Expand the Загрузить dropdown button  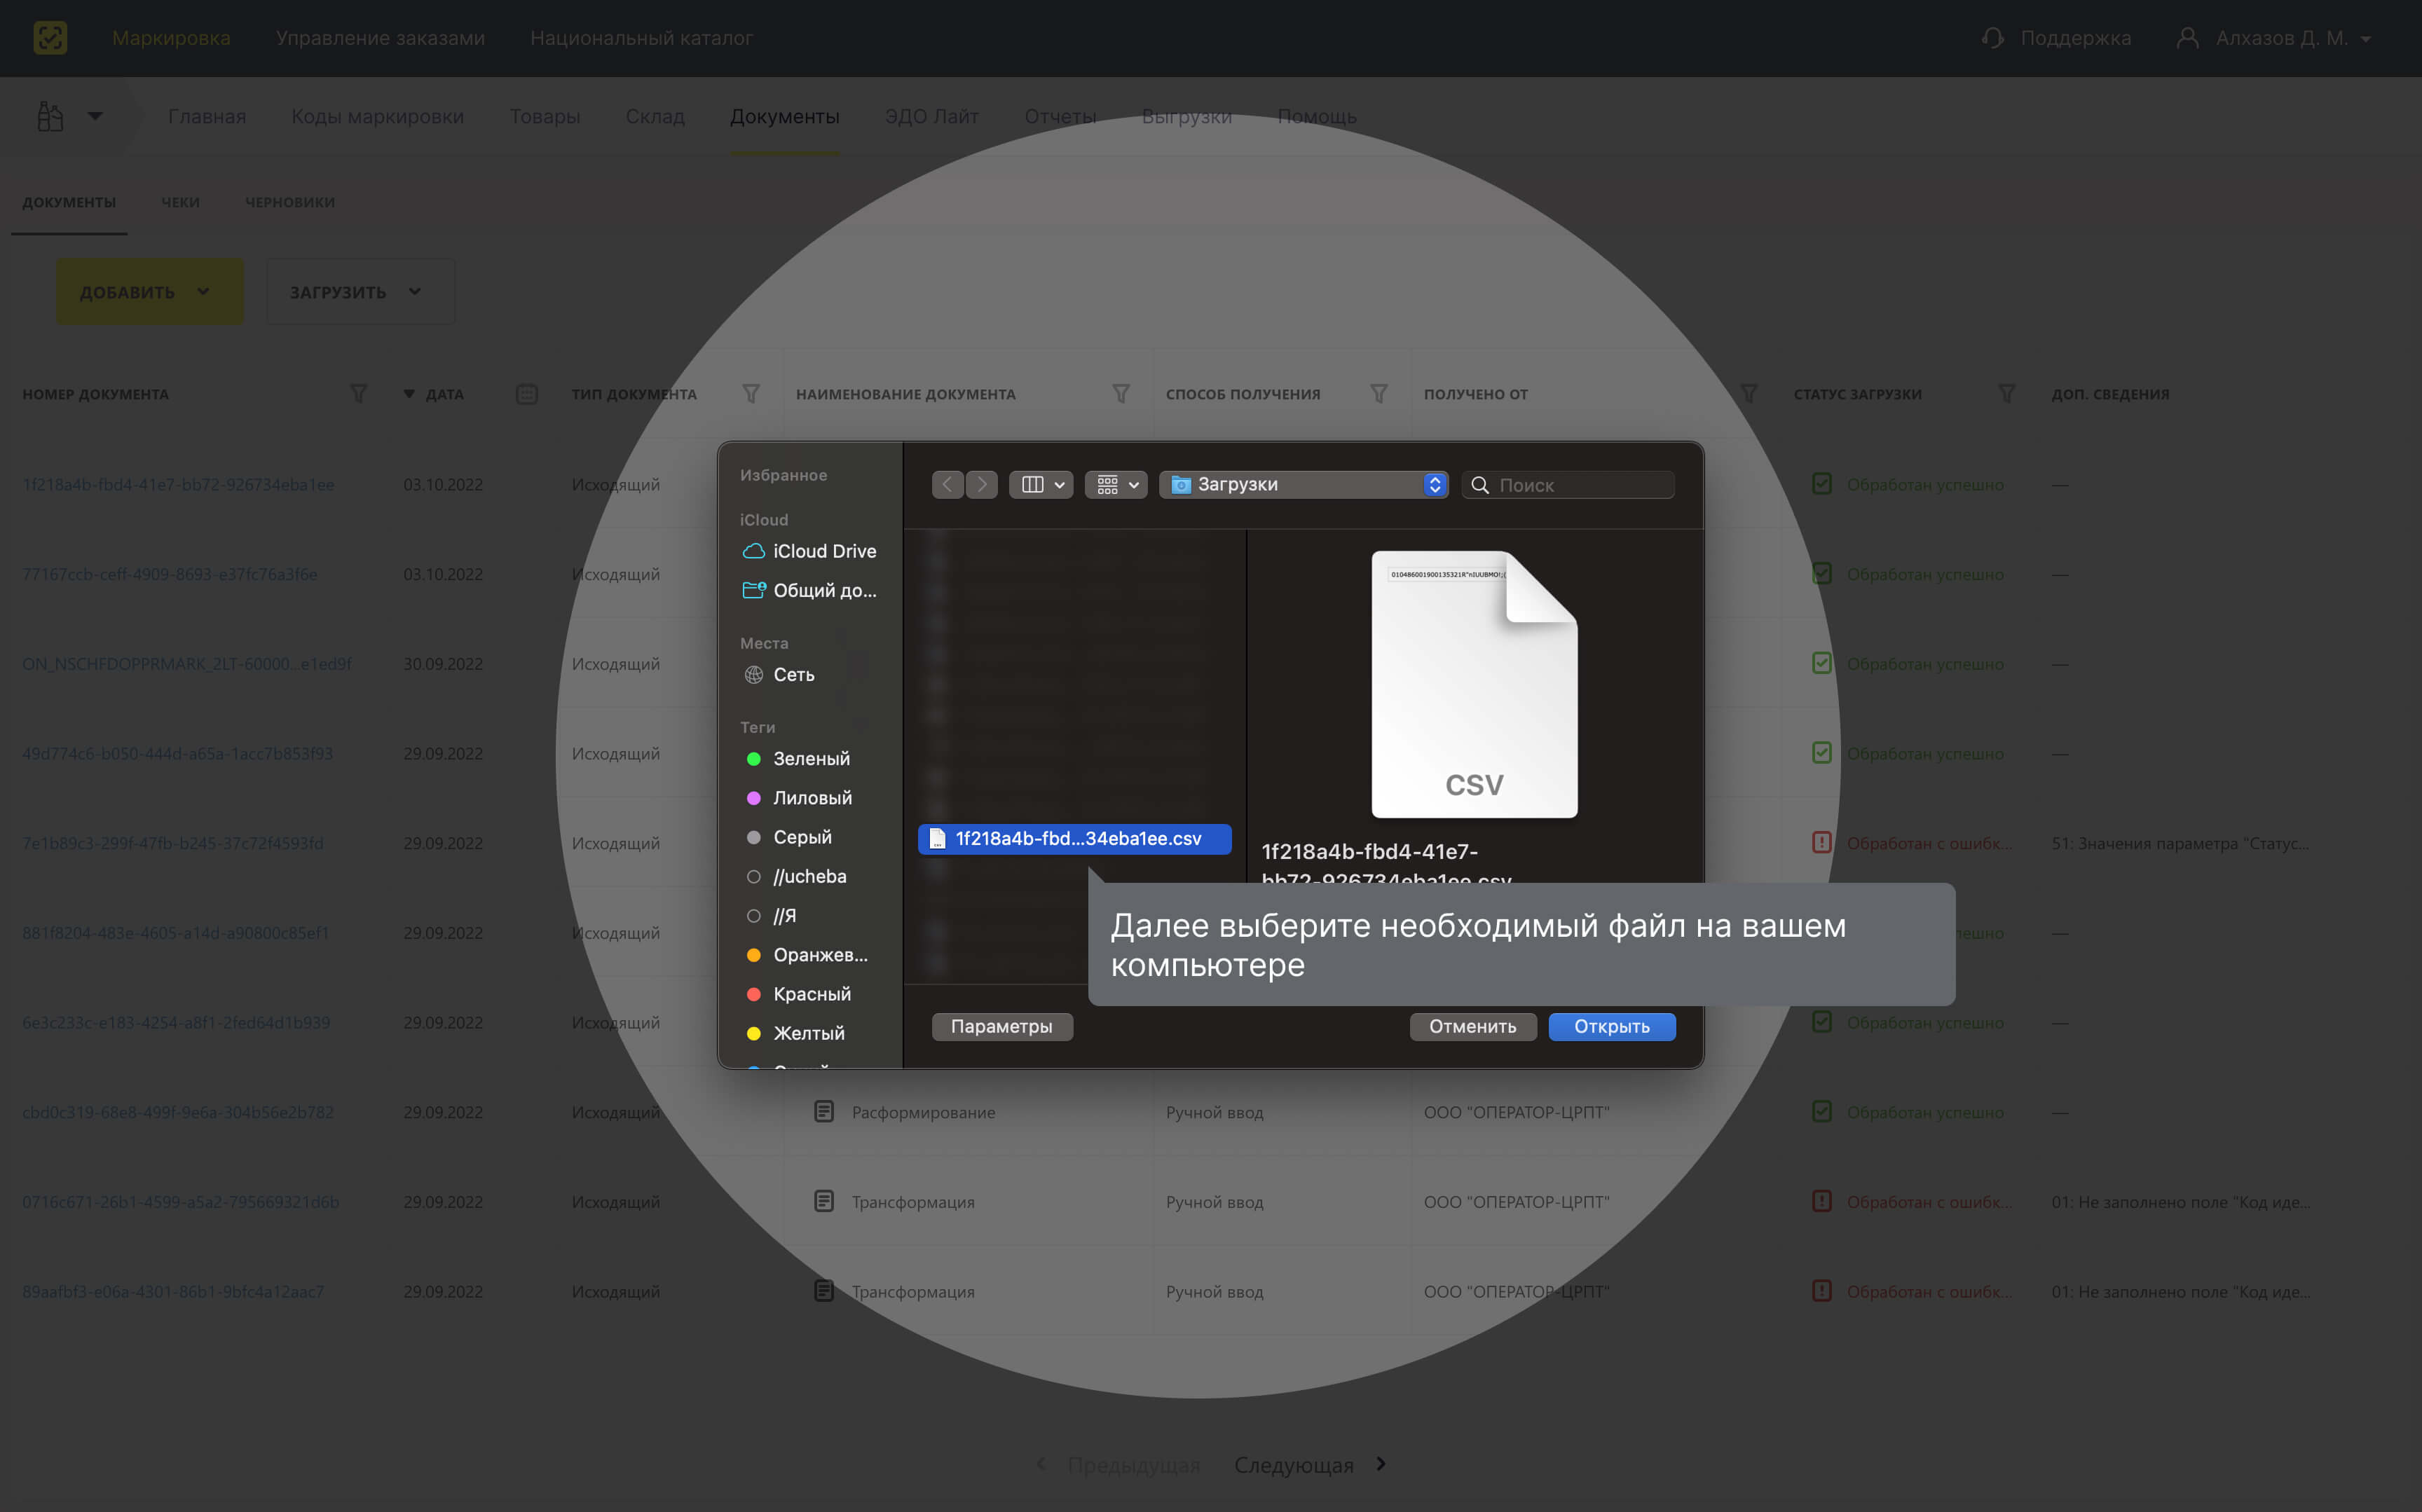[x=360, y=292]
